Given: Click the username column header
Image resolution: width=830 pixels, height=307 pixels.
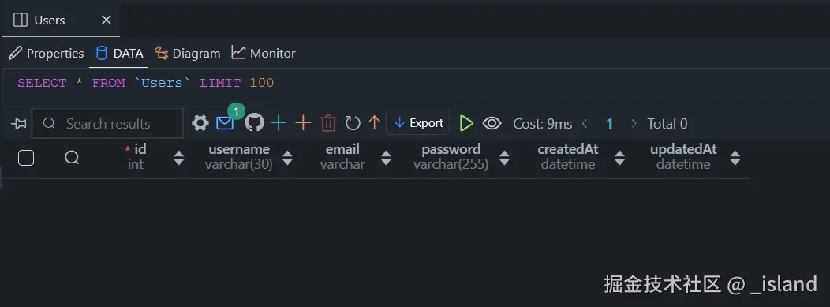Looking at the screenshot, I should pos(239,157).
